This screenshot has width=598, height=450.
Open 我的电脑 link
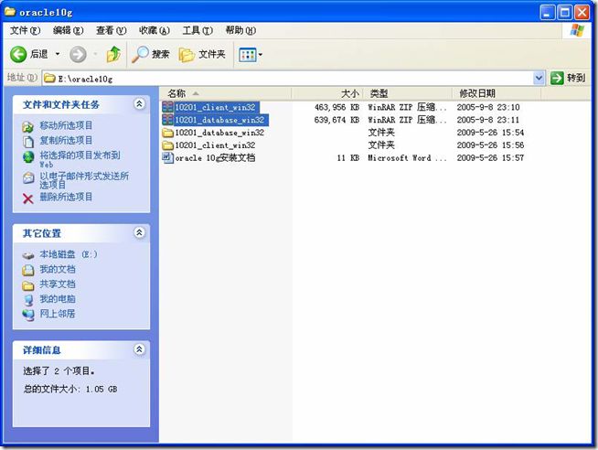[58, 298]
